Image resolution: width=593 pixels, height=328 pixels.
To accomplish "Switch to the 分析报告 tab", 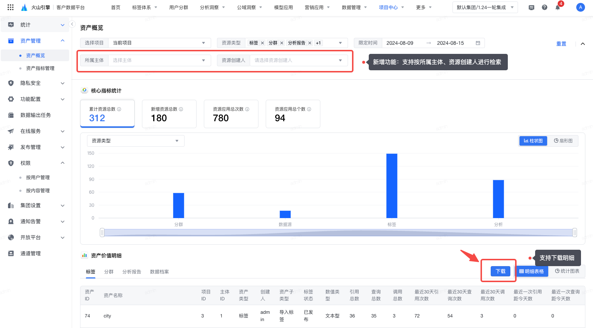I will 131,272.
